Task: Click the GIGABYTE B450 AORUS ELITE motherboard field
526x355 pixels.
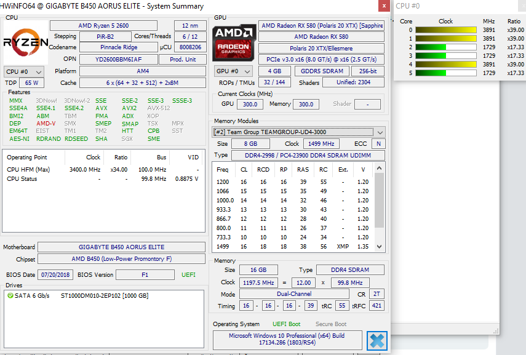Action: [x=121, y=247]
